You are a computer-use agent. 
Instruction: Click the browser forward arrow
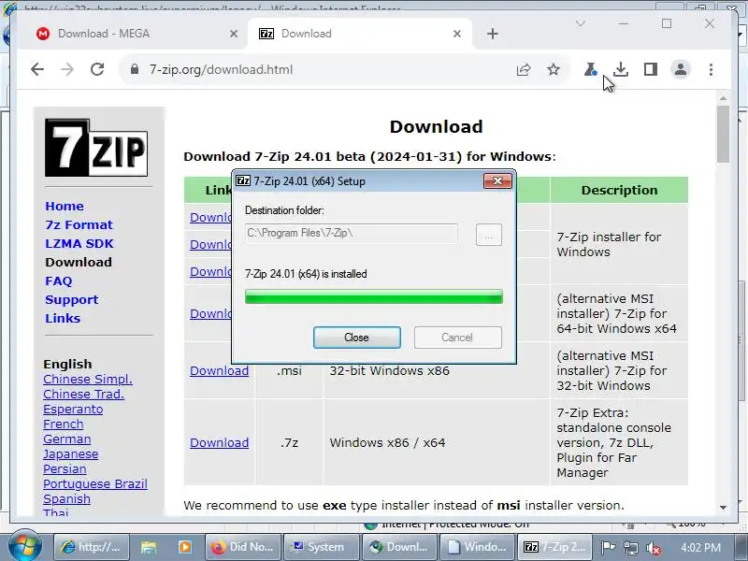coord(67,69)
